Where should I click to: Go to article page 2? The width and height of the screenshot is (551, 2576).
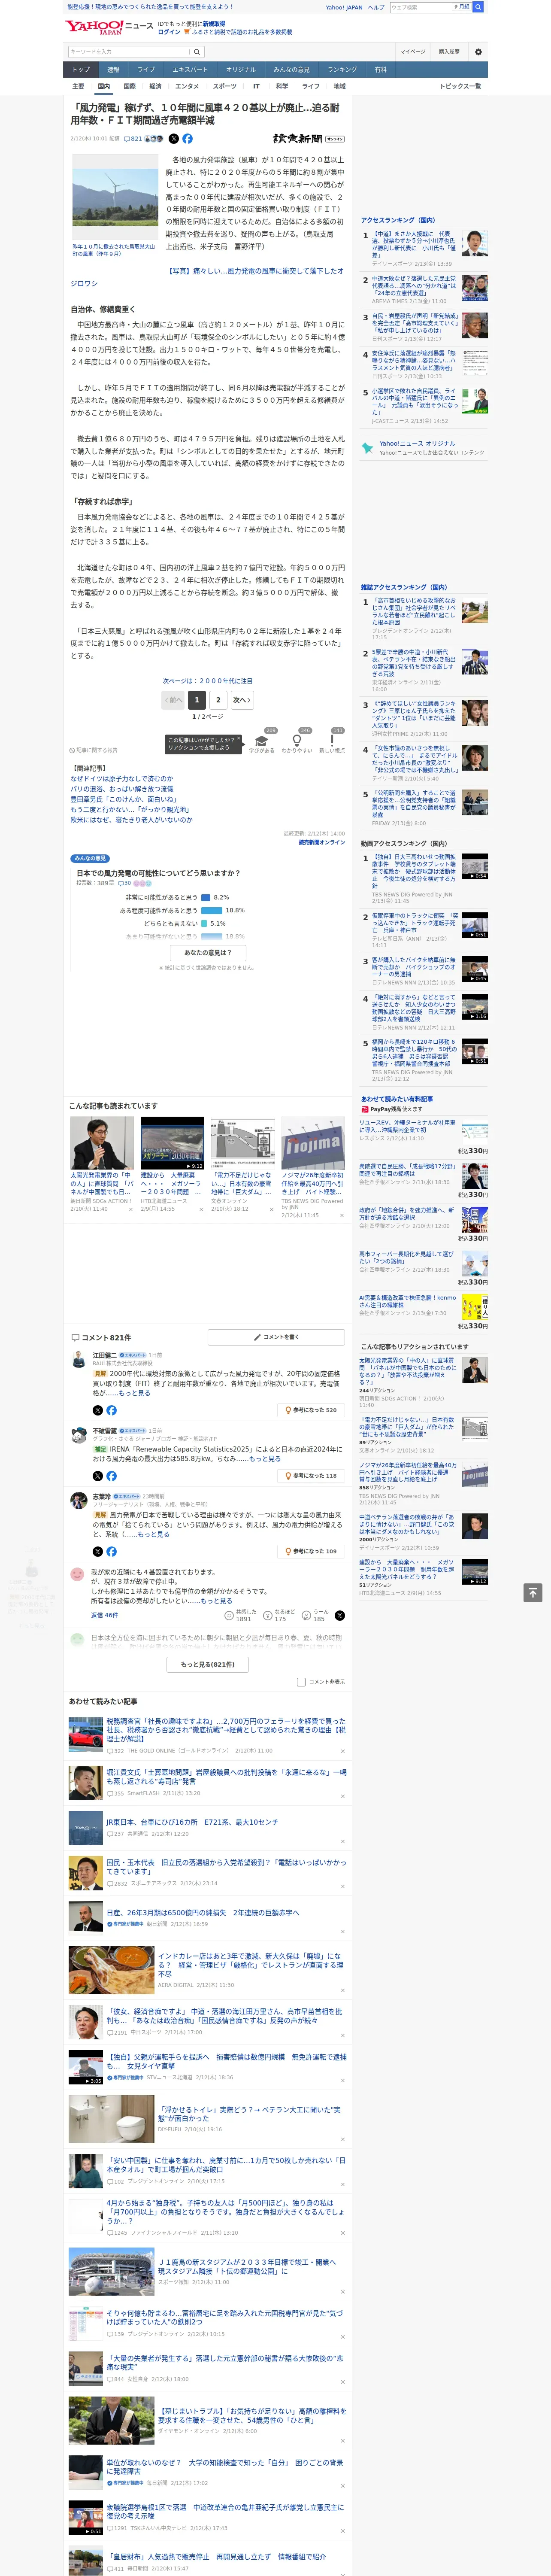[218, 700]
